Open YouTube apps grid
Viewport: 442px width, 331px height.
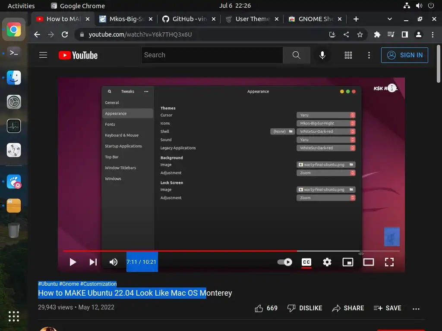[348, 55]
